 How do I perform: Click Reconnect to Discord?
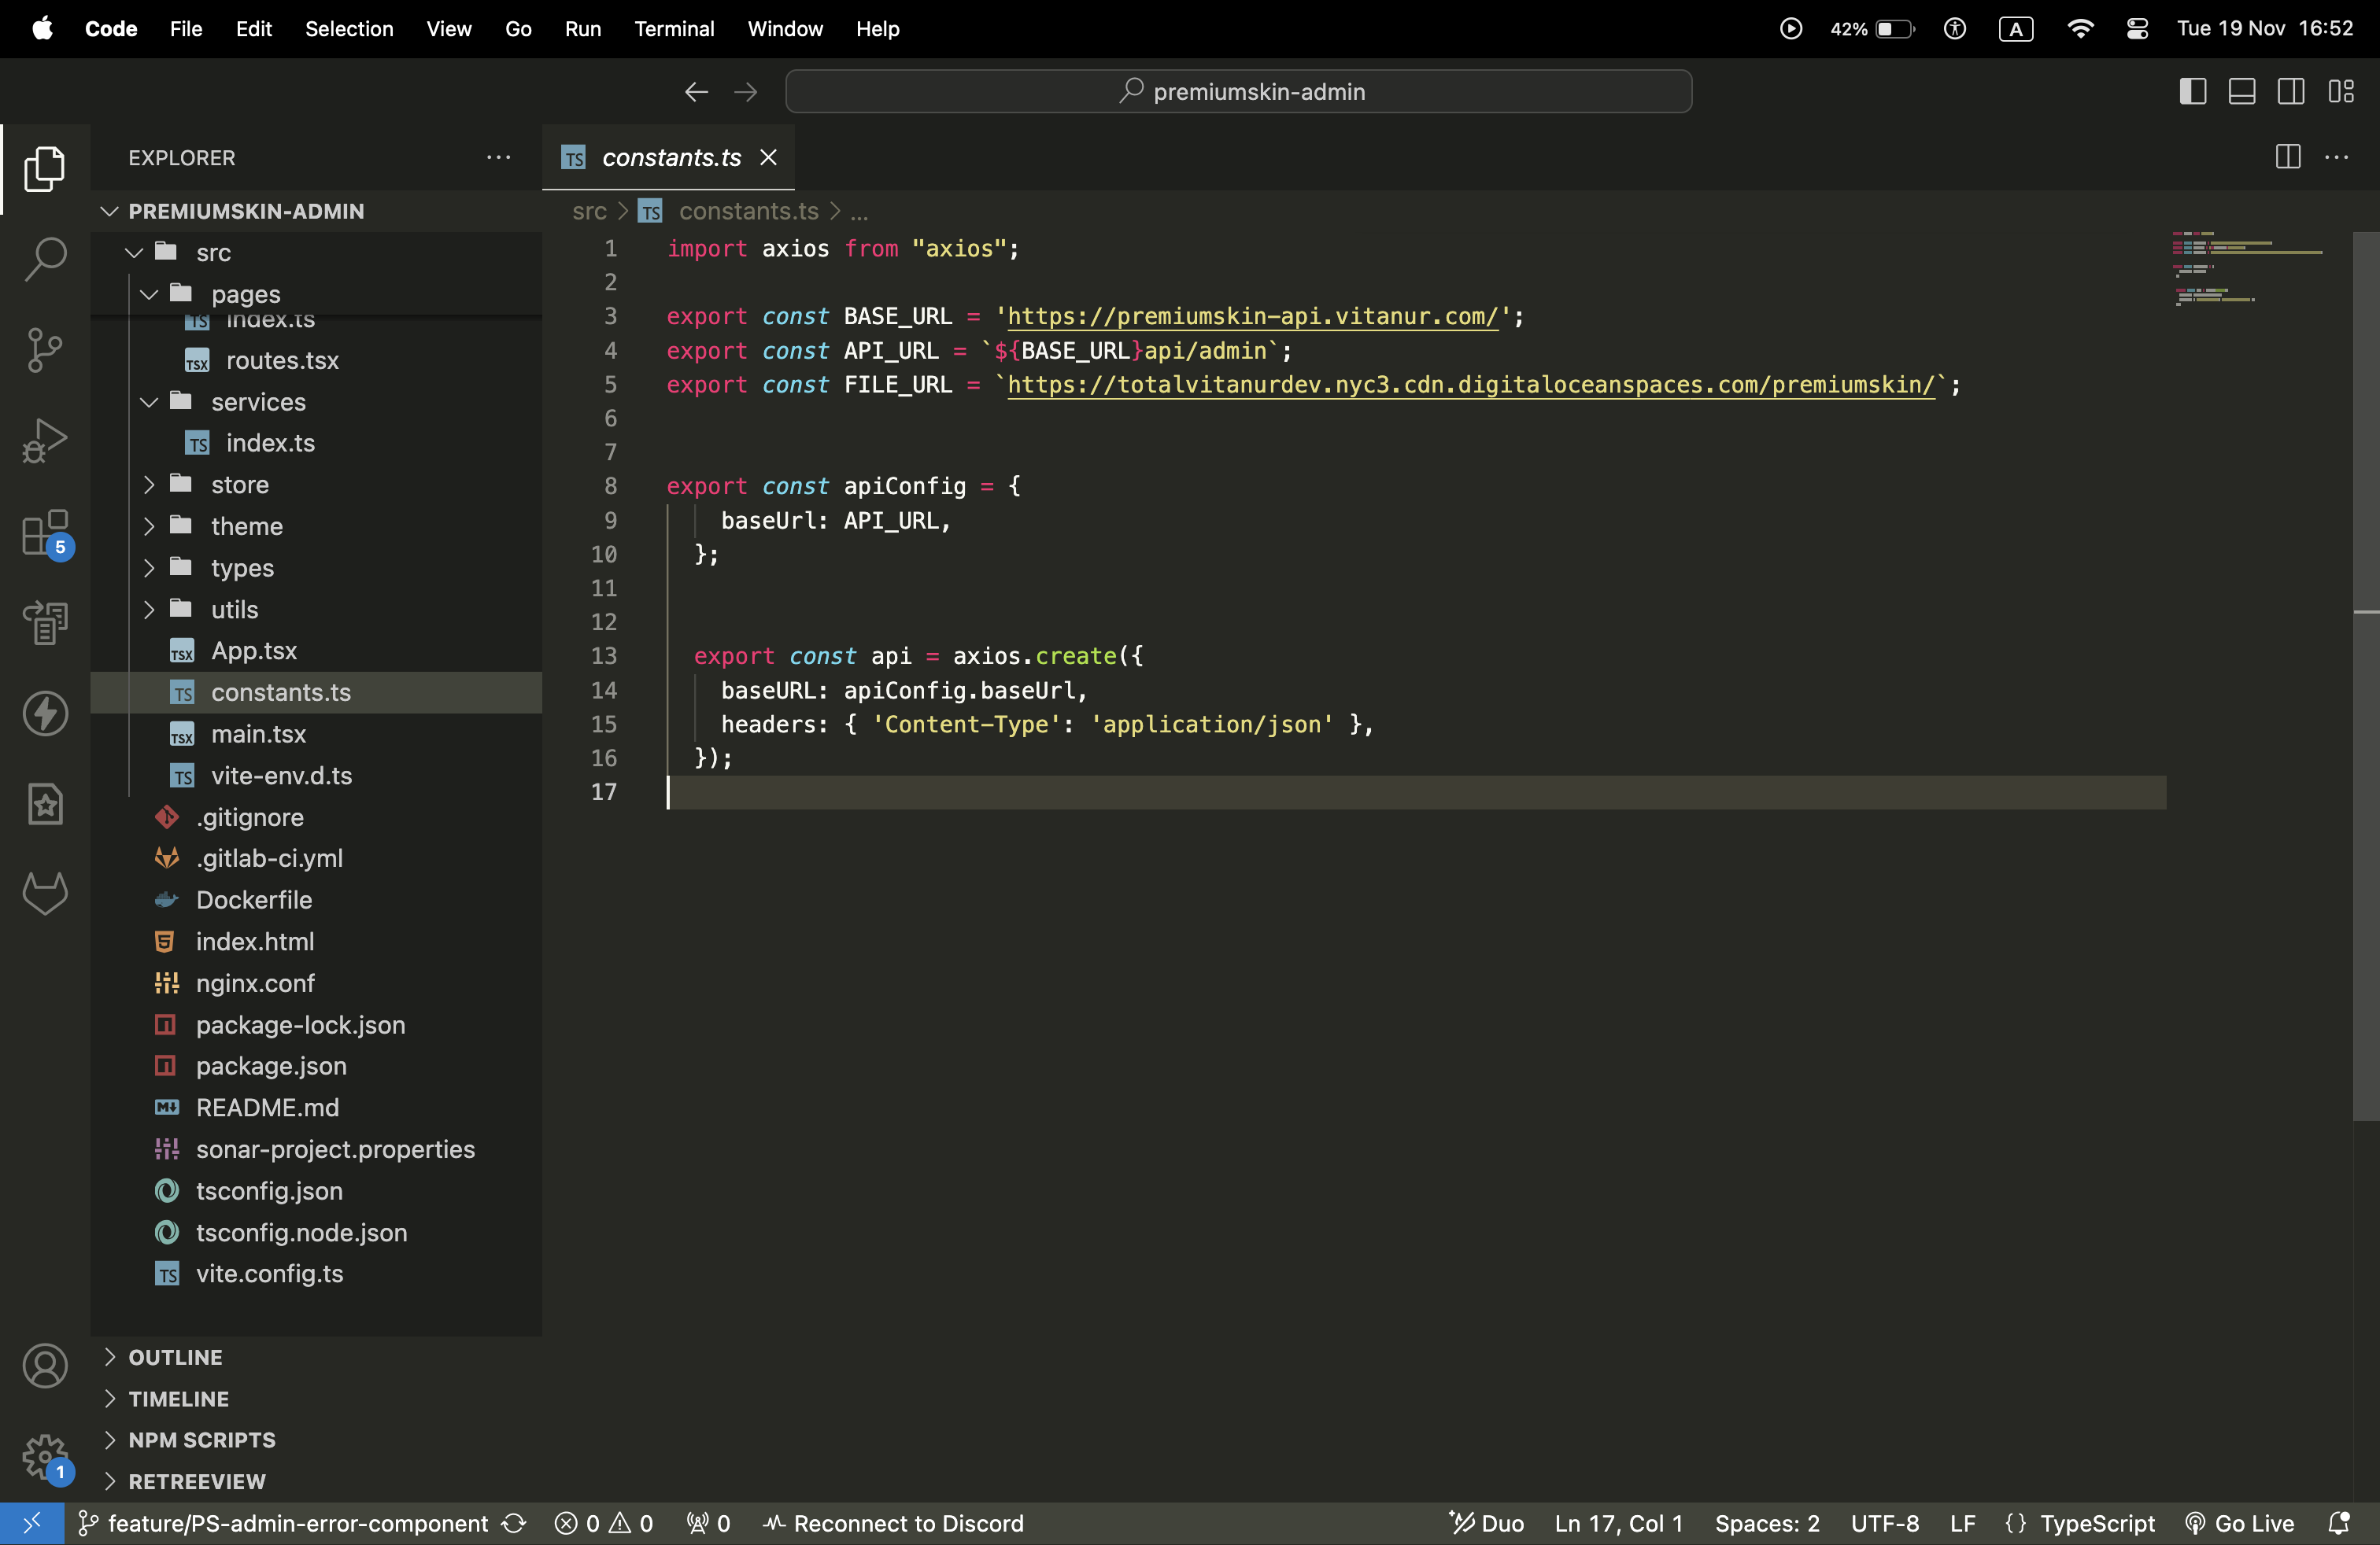click(894, 1523)
